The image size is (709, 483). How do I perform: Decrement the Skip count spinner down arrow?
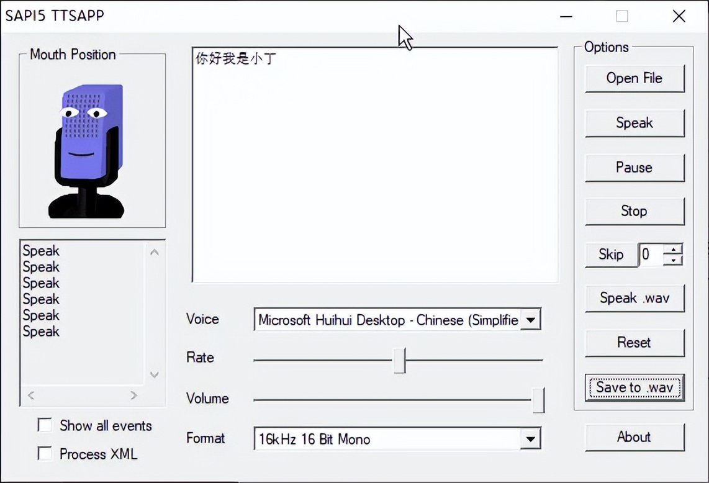pos(673,260)
